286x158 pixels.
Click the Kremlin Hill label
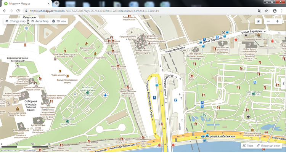(x=18, y=61)
